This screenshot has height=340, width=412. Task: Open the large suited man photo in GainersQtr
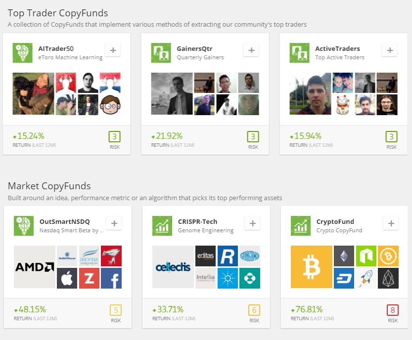[172, 94]
